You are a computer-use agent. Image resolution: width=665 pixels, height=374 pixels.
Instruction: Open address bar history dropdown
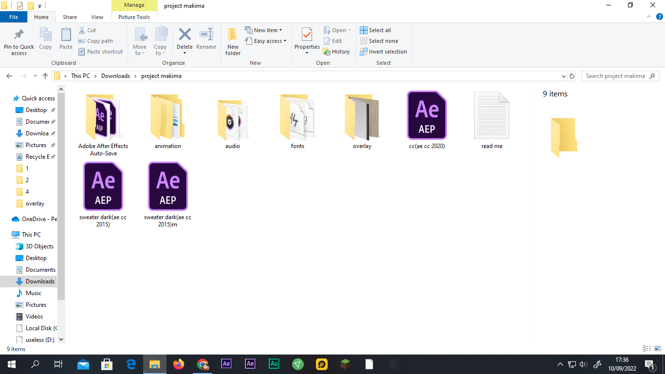pos(563,76)
